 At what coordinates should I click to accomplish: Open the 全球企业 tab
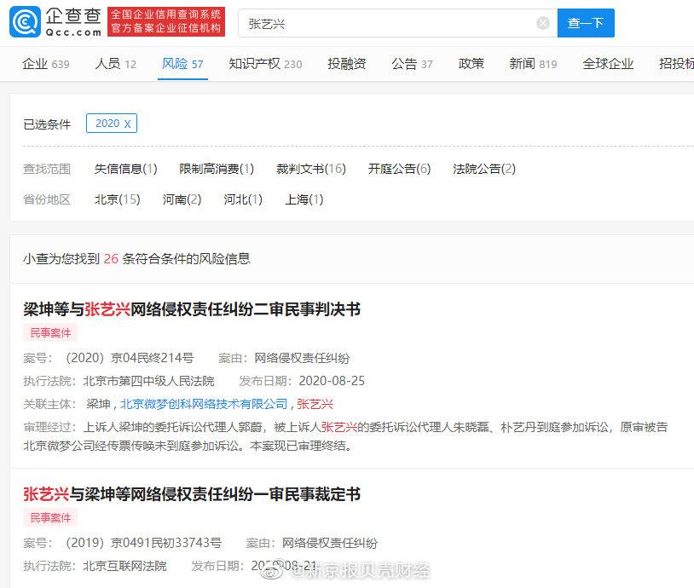click(608, 64)
